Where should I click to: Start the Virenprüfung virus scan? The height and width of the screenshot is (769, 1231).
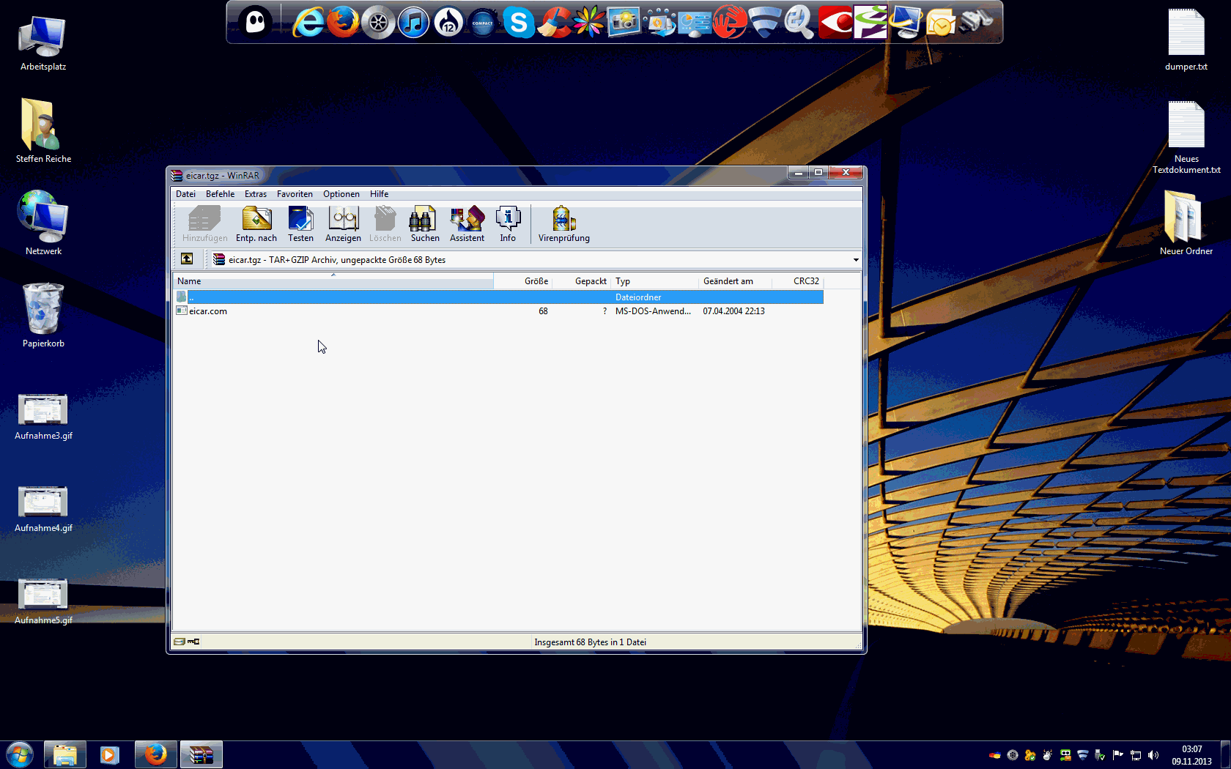[563, 223]
